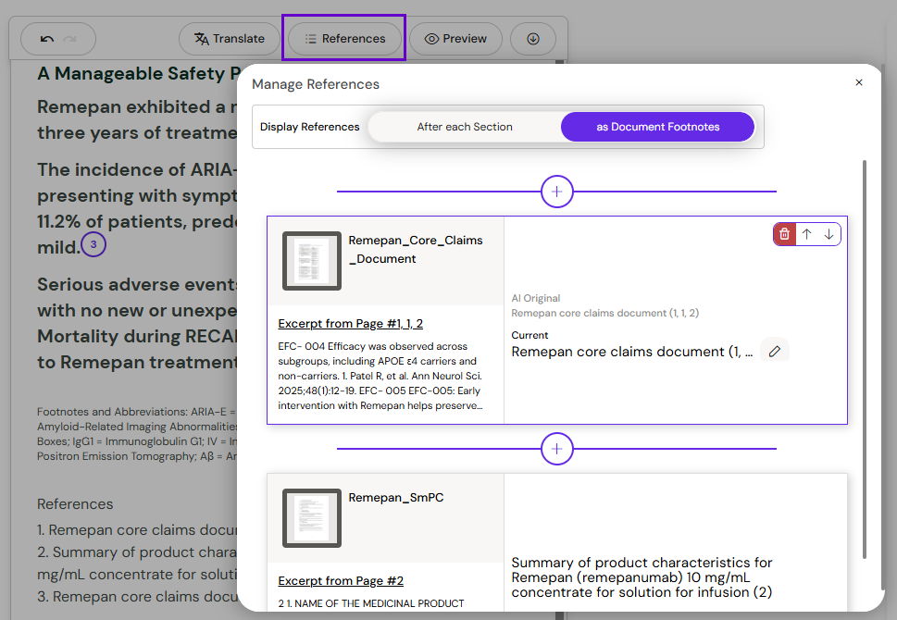Click the Remepan_SmPC summary reference text
The height and width of the screenshot is (620, 897).
point(642,577)
